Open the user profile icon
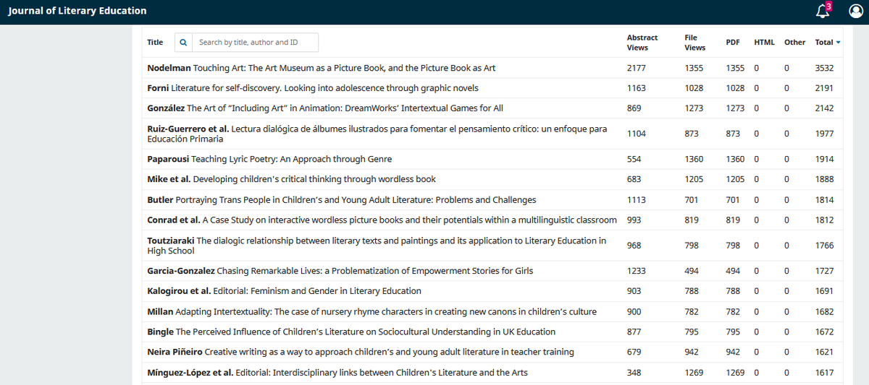Viewport: 869px width, 385px height. coord(855,11)
